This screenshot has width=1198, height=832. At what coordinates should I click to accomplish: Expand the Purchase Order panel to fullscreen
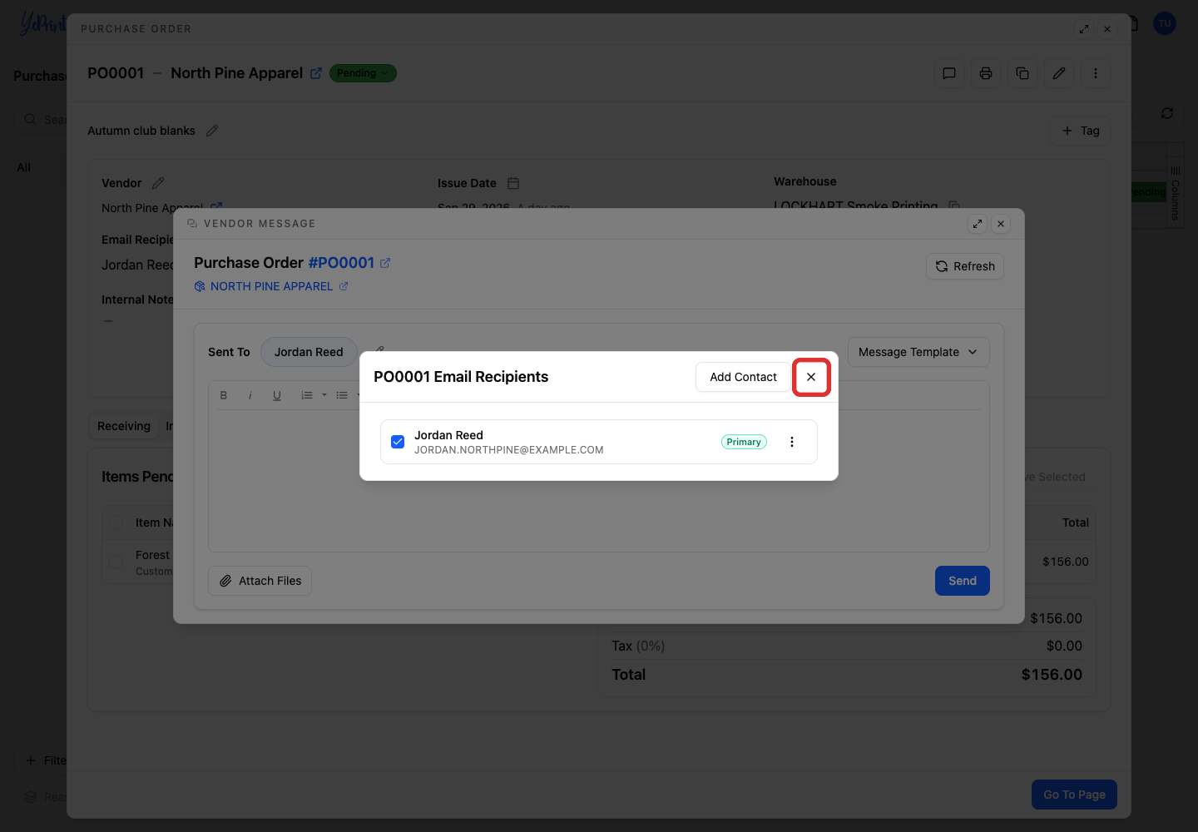click(1084, 29)
